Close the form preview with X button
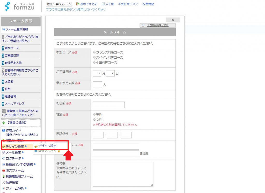Viewport: 265px width, 193px height. click(173, 20)
